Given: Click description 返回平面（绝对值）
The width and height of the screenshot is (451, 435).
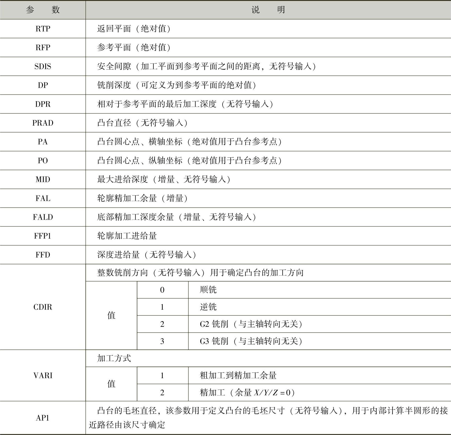Looking at the screenshot, I should [x=134, y=29].
